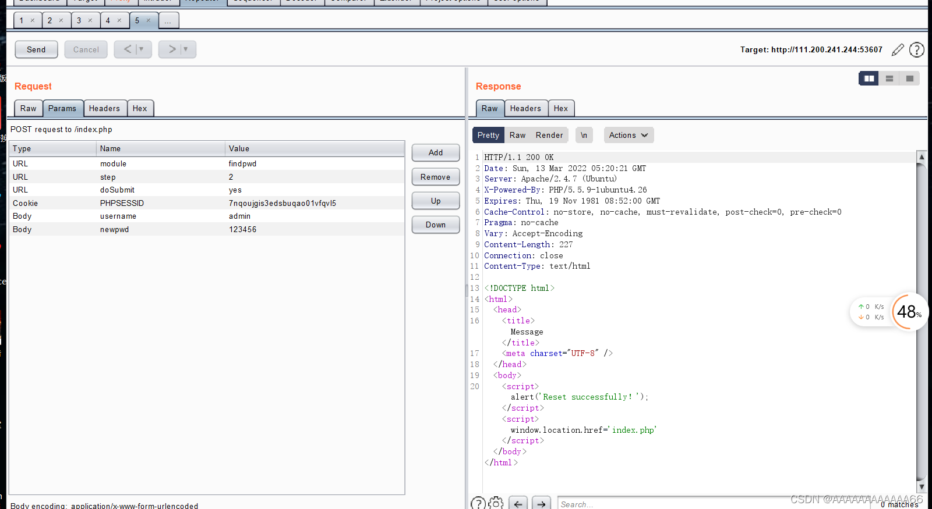The height and width of the screenshot is (509, 932).
Task: Close Repeater tab 1 with its x
Action: click(33, 20)
